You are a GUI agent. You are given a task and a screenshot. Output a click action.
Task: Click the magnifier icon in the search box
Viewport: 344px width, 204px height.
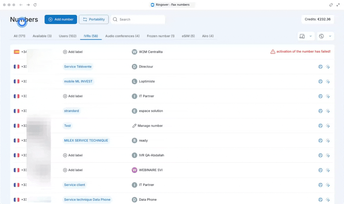point(115,19)
